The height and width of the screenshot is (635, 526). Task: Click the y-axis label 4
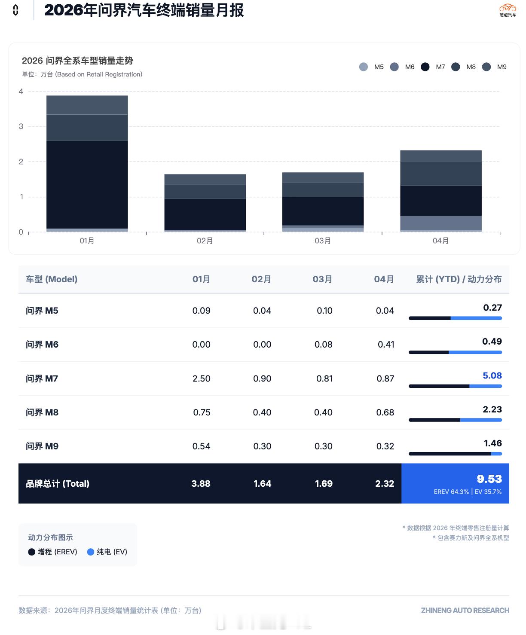pos(21,92)
